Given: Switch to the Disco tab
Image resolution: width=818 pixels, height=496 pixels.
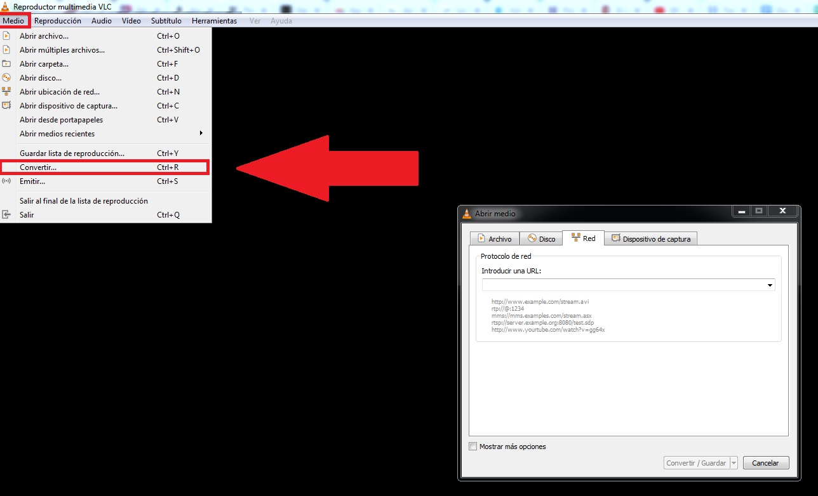Looking at the screenshot, I should (541, 238).
